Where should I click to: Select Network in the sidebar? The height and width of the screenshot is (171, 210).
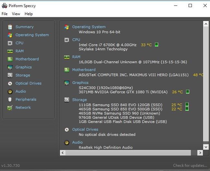[23, 107]
